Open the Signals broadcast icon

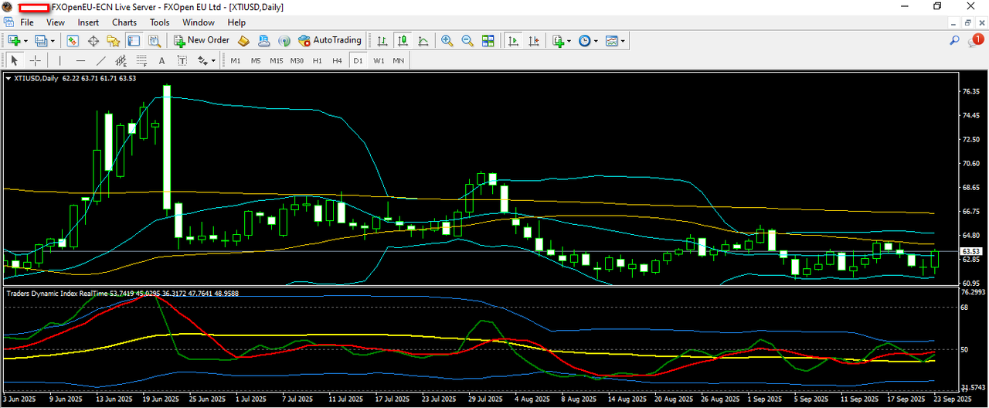284,40
